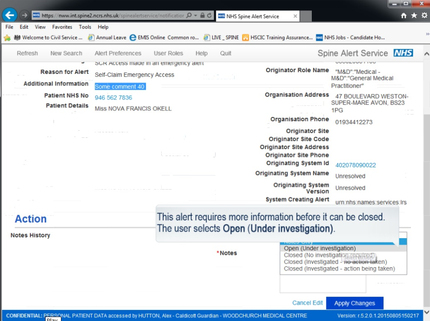
Task: Click the highlighted Some comment 40 text
Action: click(120, 86)
